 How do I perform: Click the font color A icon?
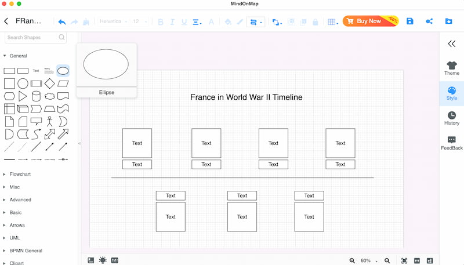(211, 21)
